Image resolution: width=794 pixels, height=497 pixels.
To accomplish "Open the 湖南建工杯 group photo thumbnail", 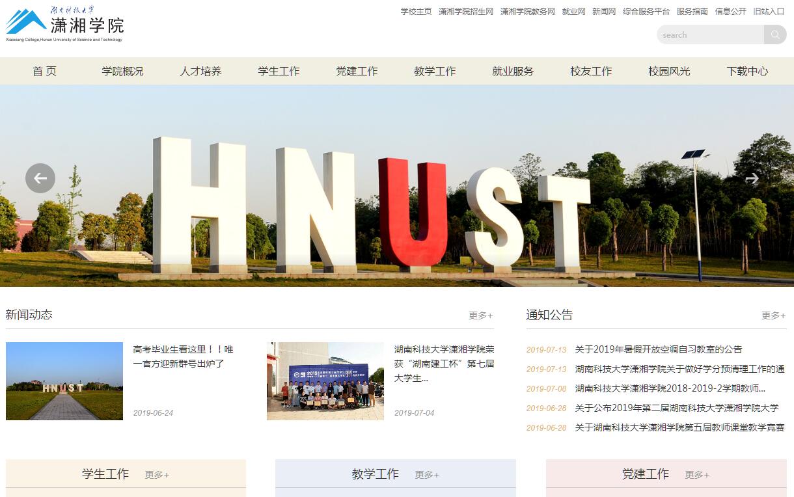I will tap(325, 381).
